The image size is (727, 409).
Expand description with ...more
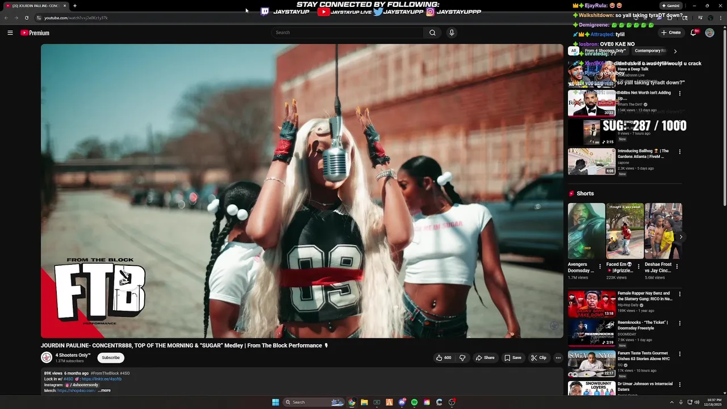tap(105, 390)
